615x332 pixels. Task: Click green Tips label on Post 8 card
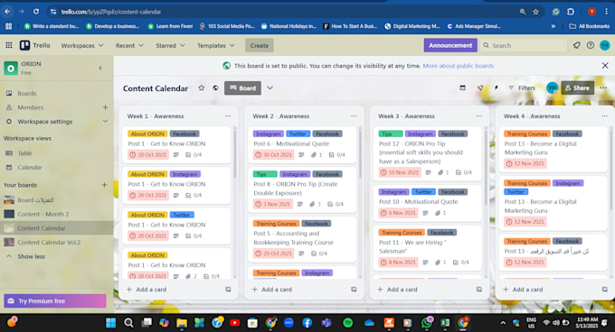tap(265, 174)
